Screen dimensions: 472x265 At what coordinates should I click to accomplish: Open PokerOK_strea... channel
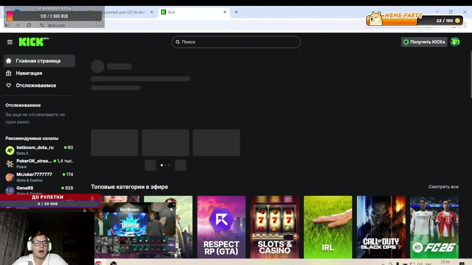coord(39,163)
